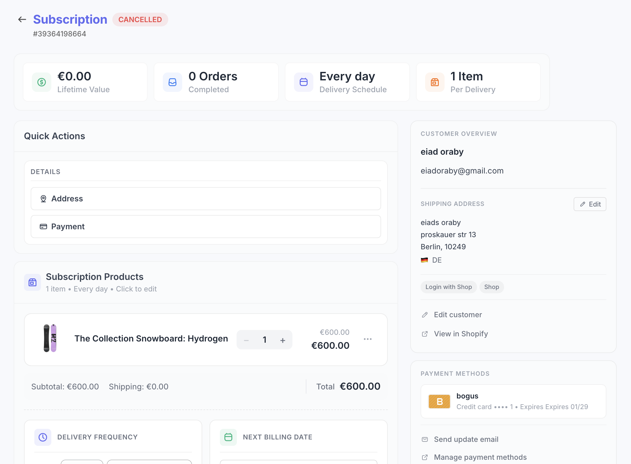Click the orange Per Delivery box icon
Screen dimensions: 631x464
(x=435, y=82)
